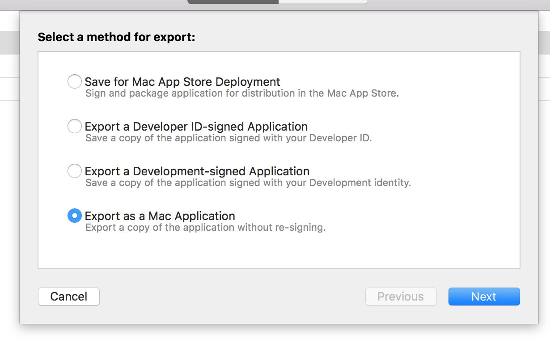This screenshot has height=339, width=550.
Task: Click the Cancel button
Action: (69, 297)
